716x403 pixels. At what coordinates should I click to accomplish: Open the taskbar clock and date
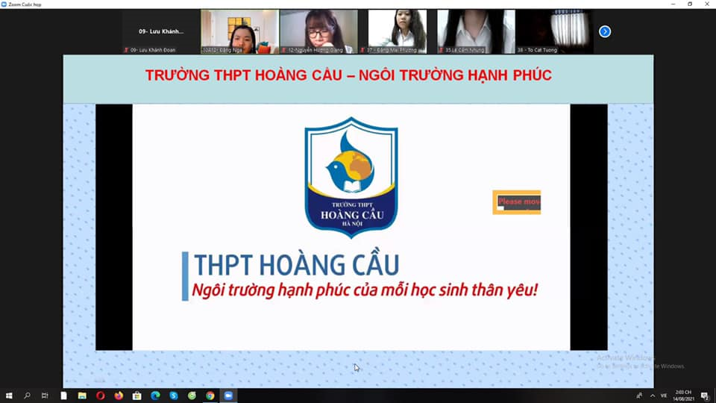pos(685,395)
